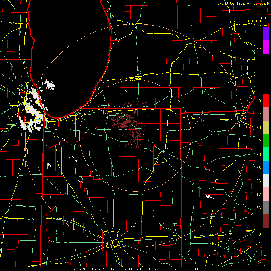Click the WS legend label
Screen dimensions: 271x271
258,168
